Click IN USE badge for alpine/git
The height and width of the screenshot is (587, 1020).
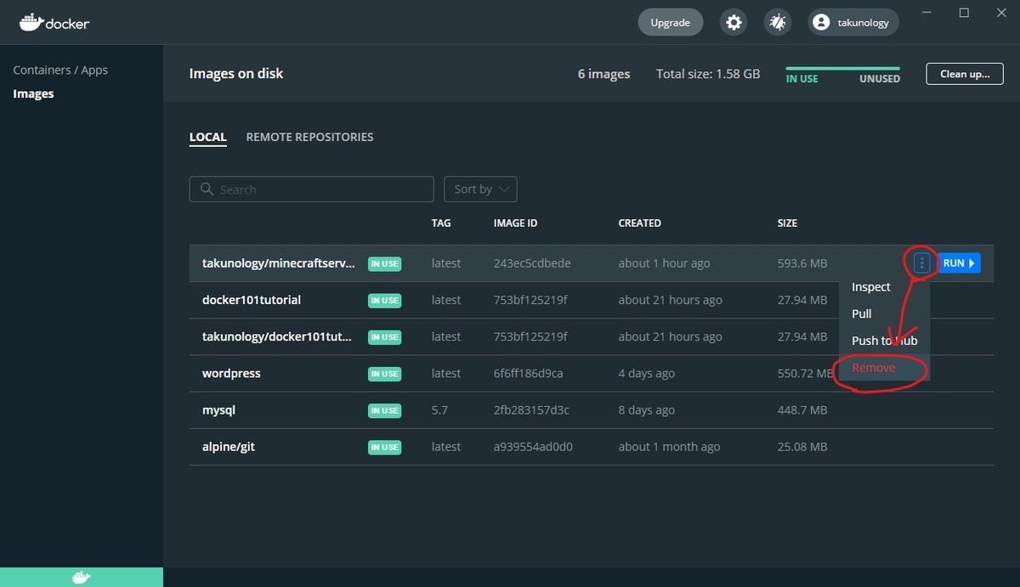coord(384,447)
